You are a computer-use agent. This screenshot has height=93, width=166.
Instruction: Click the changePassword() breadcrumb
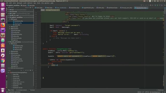pos(53,10)
